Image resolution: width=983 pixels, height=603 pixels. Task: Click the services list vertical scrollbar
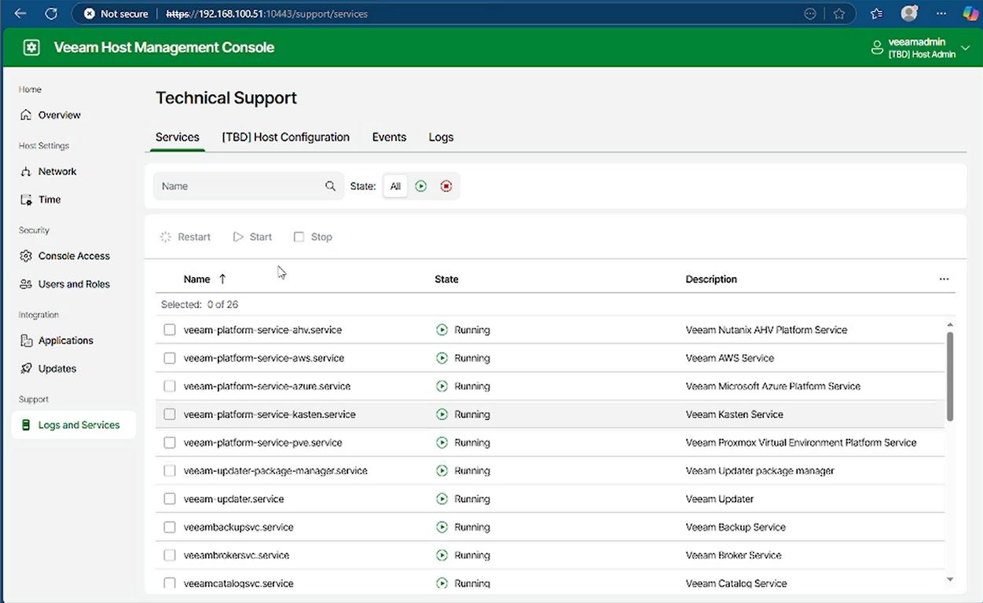click(x=949, y=375)
